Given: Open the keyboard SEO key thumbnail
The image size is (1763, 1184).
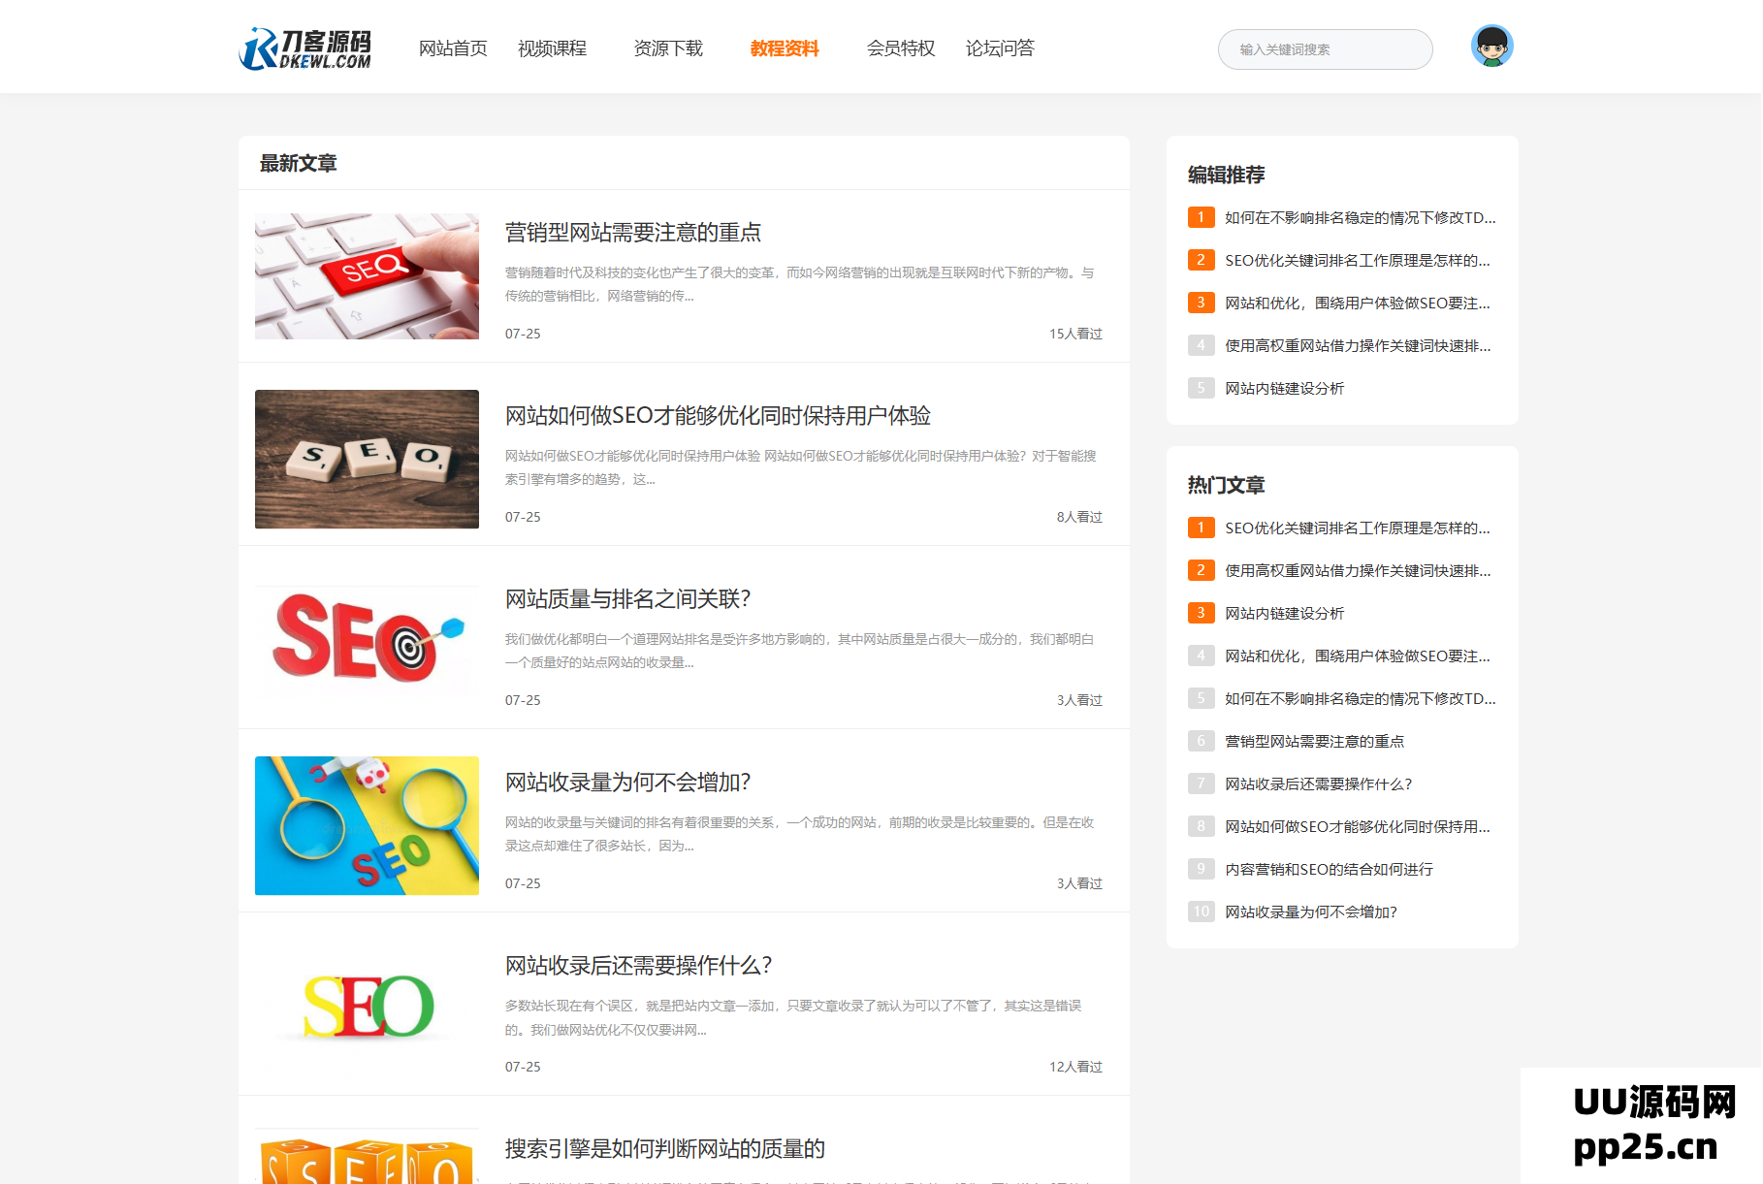Looking at the screenshot, I should point(367,276).
